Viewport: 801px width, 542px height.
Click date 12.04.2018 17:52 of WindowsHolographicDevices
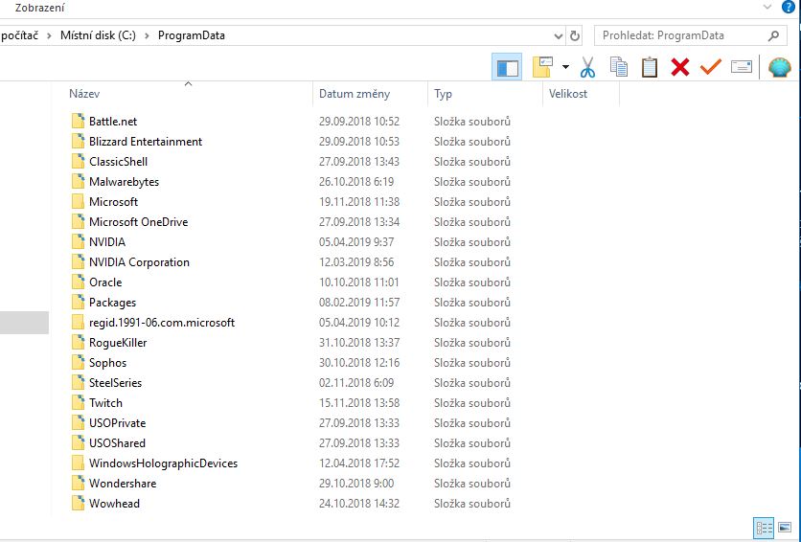coord(359,463)
